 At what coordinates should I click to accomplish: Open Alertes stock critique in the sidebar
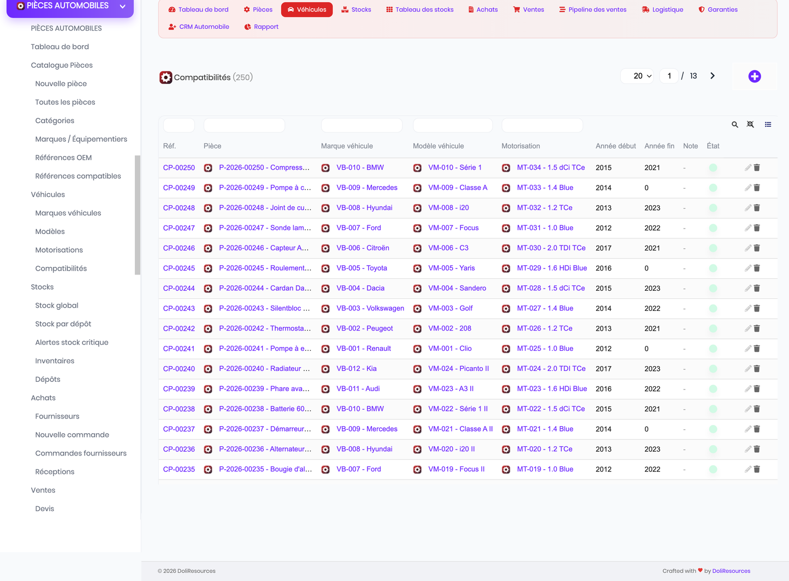[x=72, y=343]
